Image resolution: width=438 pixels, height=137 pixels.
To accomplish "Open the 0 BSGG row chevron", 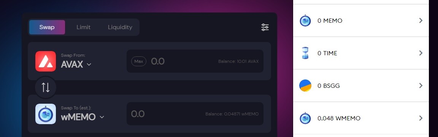I will [x=421, y=86].
